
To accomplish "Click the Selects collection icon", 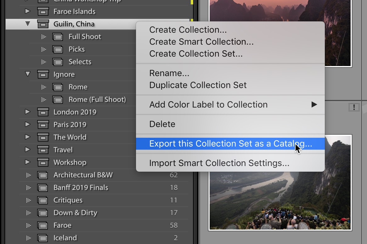I will click(58, 62).
